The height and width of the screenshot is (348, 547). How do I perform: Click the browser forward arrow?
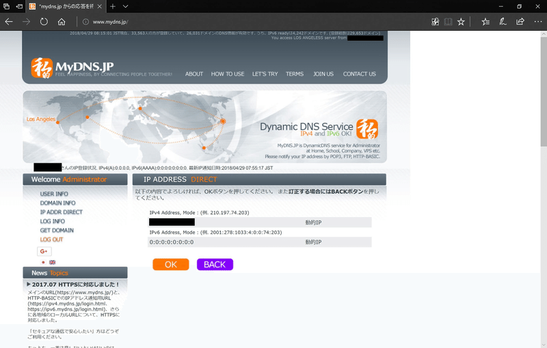tap(27, 22)
